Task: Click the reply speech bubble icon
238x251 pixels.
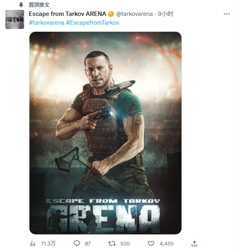Action: click(77, 243)
